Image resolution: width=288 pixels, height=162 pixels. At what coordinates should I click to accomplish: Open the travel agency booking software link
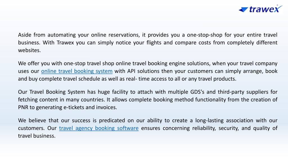99,128
